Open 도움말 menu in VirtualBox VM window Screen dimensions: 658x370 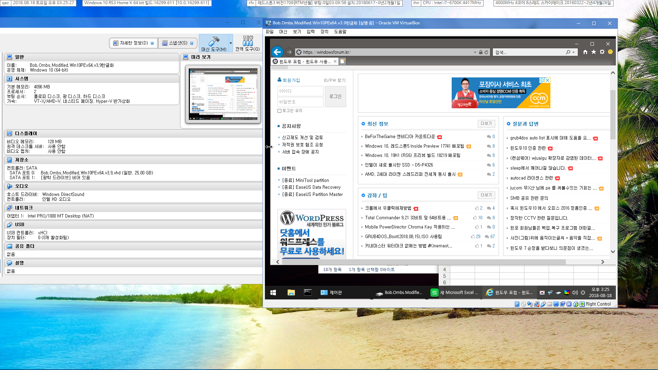click(340, 32)
